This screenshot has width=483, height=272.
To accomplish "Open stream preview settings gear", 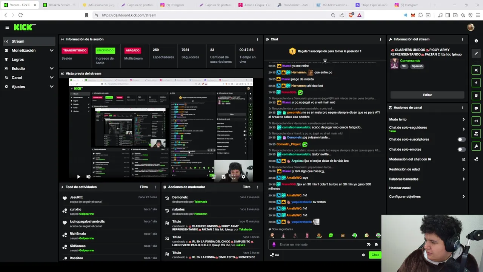I will point(243,176).
